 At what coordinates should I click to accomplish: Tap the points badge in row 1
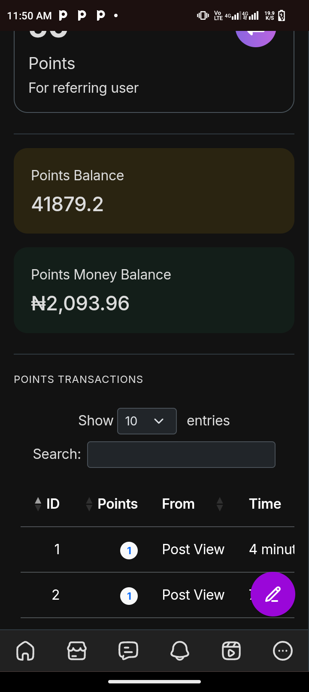129,550
